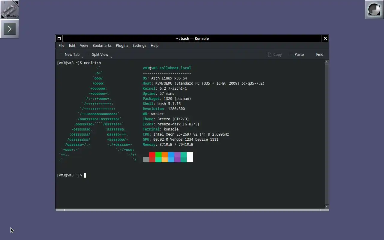The width and height of the screenshot is (384, 240).
Task: Click the Konsole window menu icon
Action: pyautogui.click(x=59, y=38)
